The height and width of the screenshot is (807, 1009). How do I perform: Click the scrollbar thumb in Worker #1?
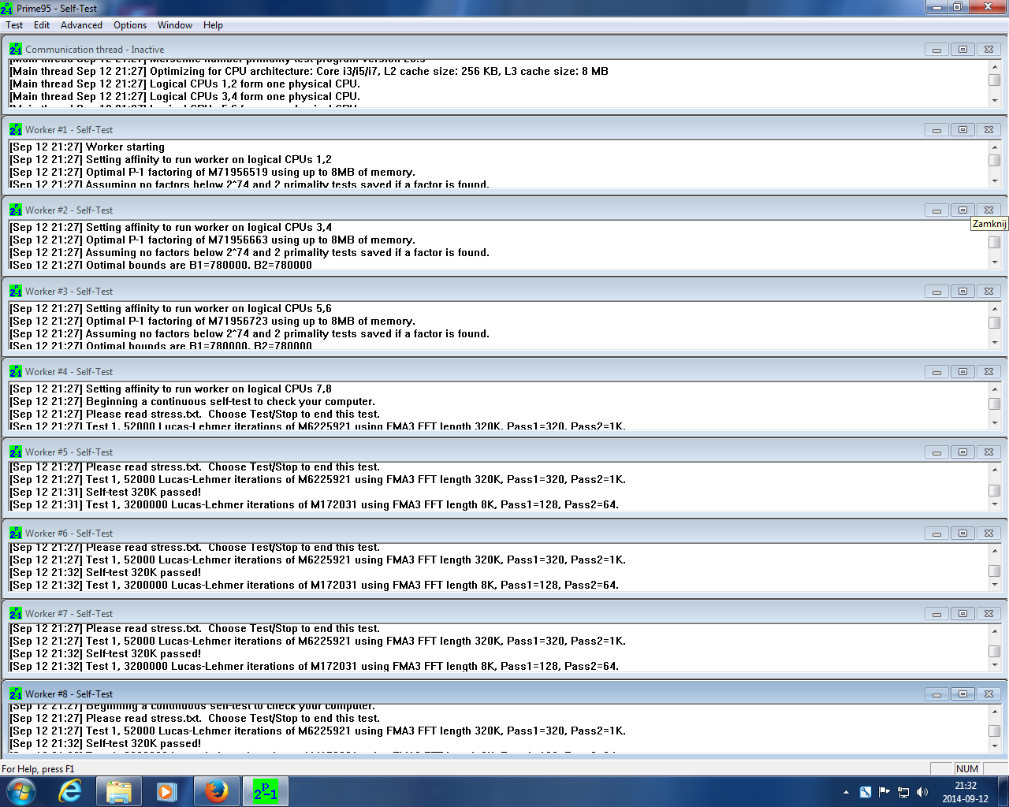995,160
